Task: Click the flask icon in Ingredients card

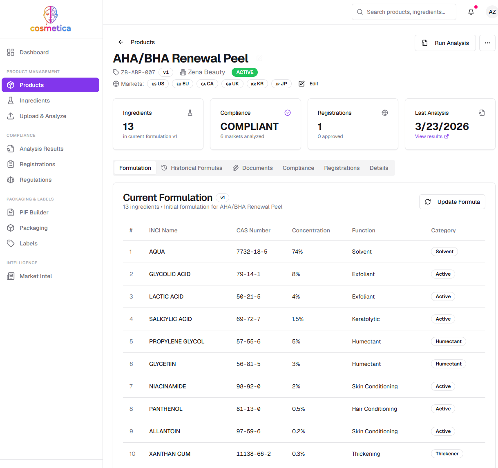Action: 190,113
